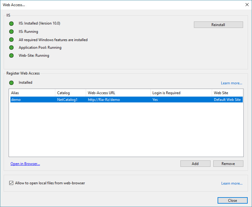Viewport: 252px width, 207px height.
Task: Close the Web Access dialog via Close button
Action: [x=232, y=201]
